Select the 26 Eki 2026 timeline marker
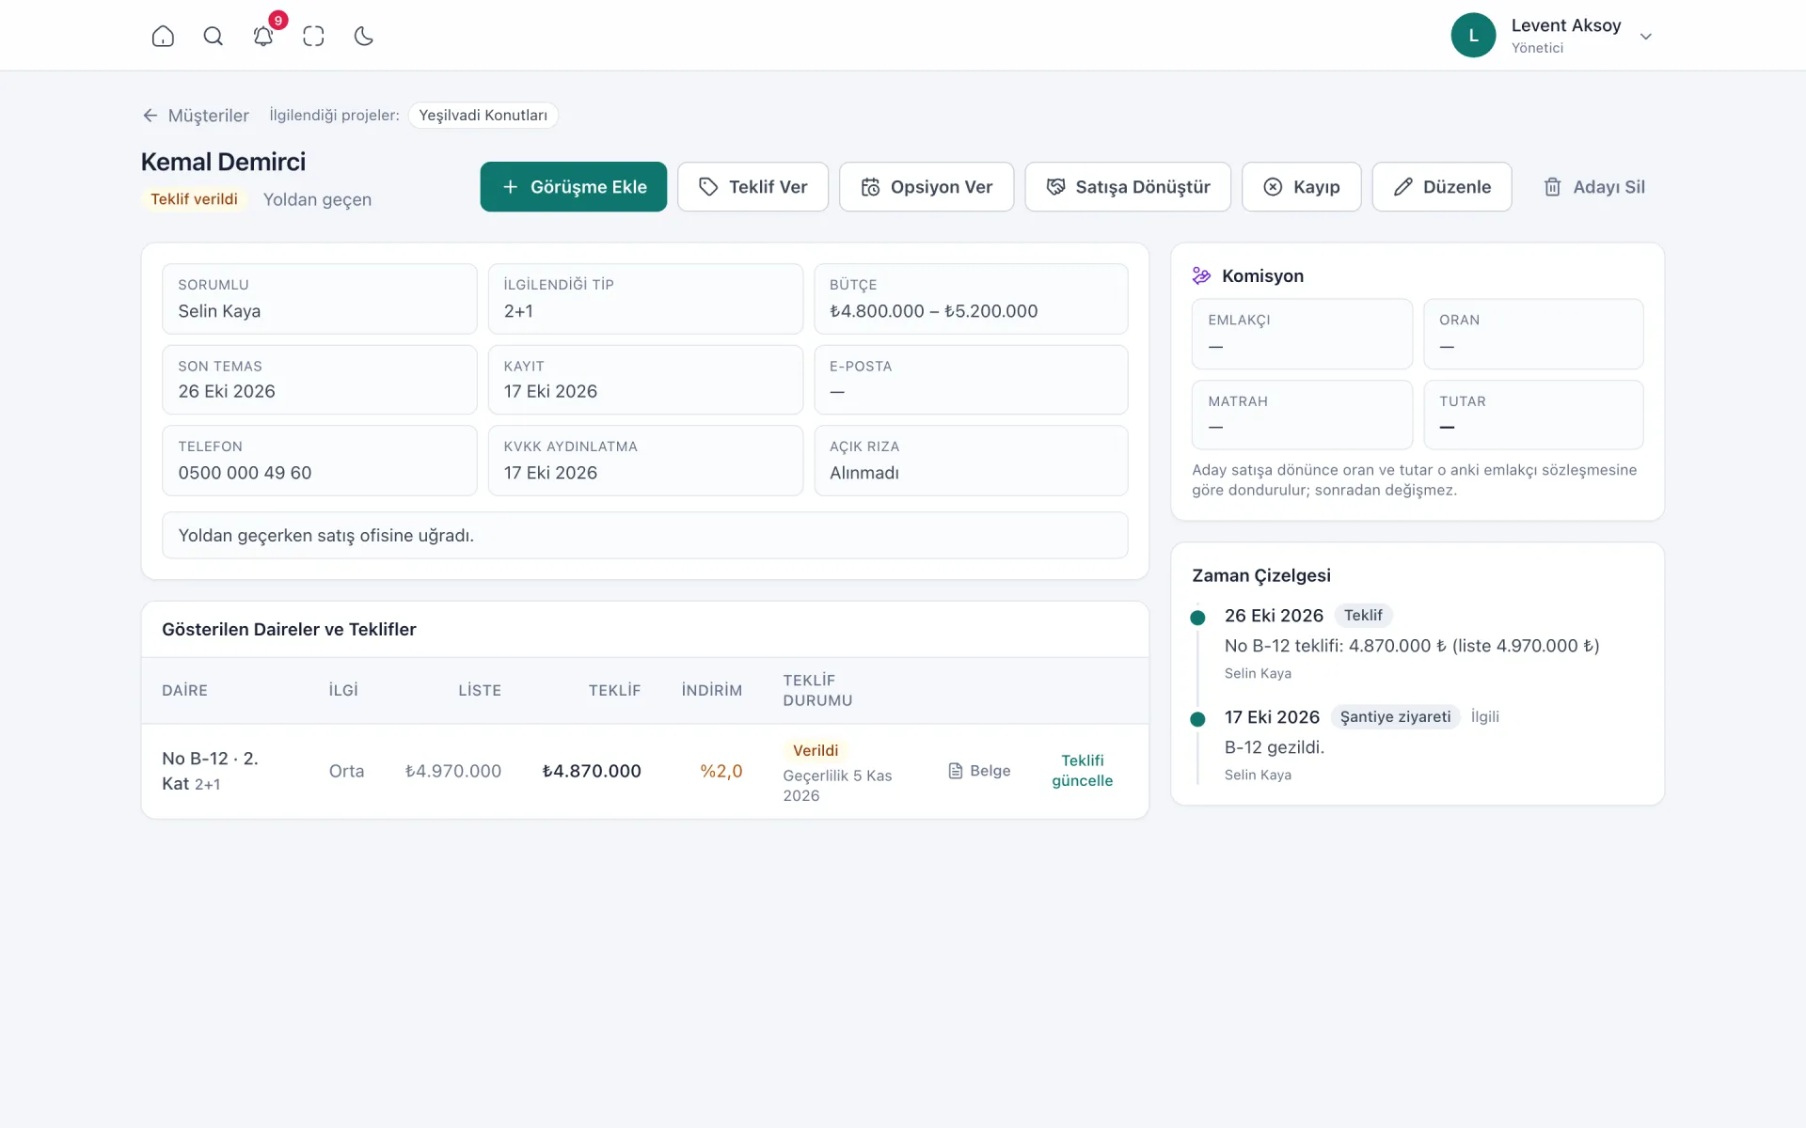This screenshot has height=1128, width=1806. [x=1197, y=618]
